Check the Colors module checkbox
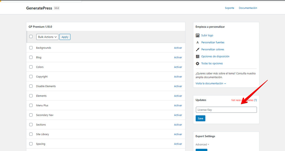Image resolution: width=285 pixels, height=151 pixels. tap(31, 67)
